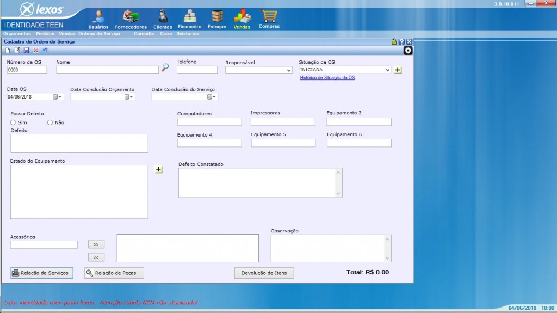Open the Data OS date picker
Viewport: 557px width, 313px height.
tap(58, 97)
